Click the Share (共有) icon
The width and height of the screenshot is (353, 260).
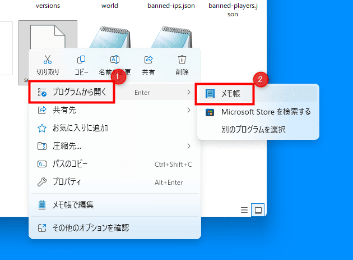148,60
